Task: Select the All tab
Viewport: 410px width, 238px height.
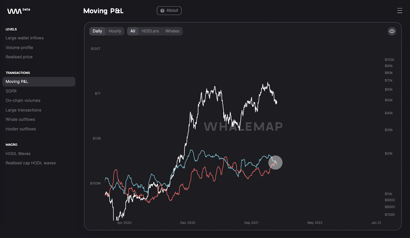Action: 133,31
